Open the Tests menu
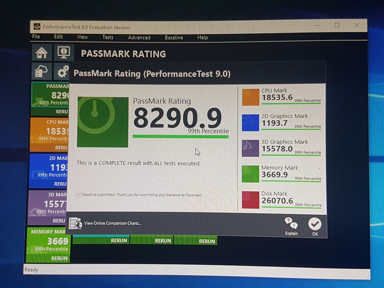384x288 pixels. [x=108, y=37]
